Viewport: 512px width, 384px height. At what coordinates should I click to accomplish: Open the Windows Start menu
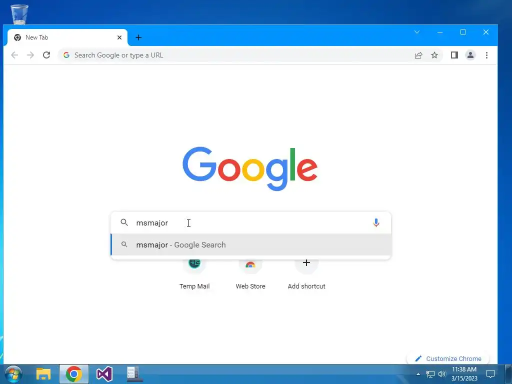point(13,374)
